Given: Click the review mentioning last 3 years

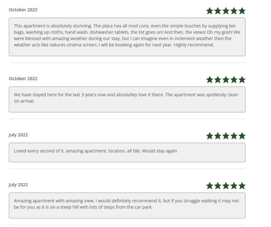Looking at the screenshot, I should tap(127, 99).
